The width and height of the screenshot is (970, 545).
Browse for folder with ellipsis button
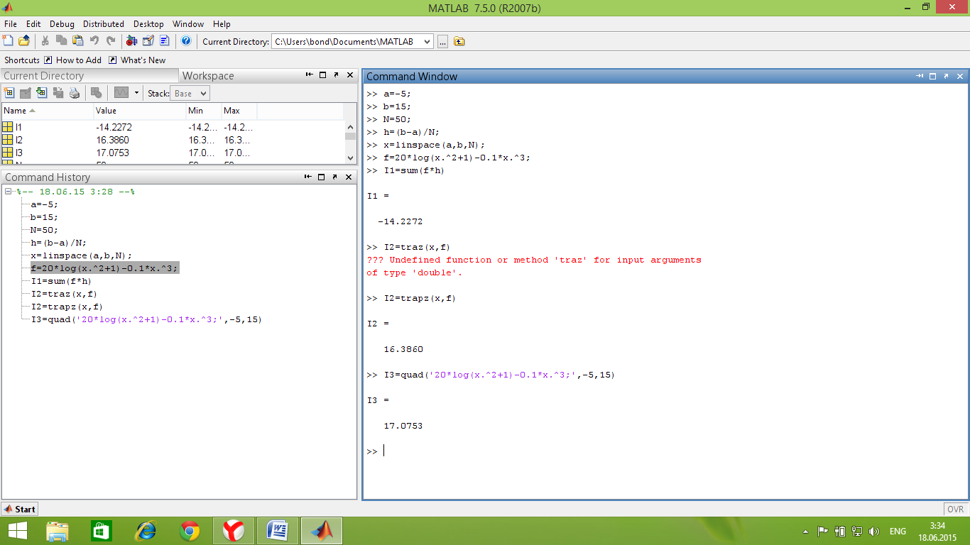[x=442, y=42]
